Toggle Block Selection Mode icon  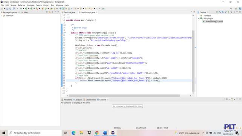tap(69, 9)
